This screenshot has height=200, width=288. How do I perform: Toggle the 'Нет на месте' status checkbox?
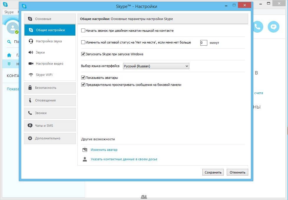pos(83,42)
